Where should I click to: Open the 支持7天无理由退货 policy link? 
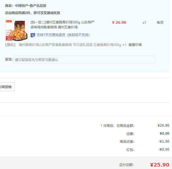pyautogui.click(x=63, y=35)
